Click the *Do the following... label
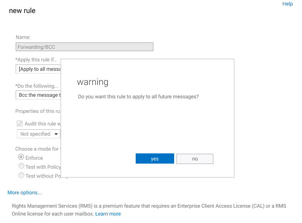This screenshot has width=302, height=223. [x=36, y=86]
